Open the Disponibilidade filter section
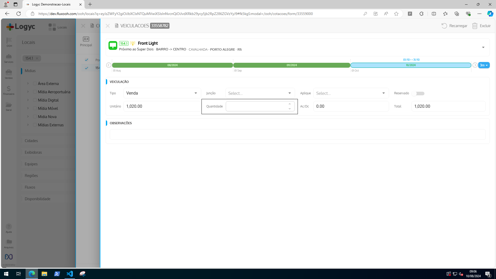The image size is (496, 279). click(37, 199)
